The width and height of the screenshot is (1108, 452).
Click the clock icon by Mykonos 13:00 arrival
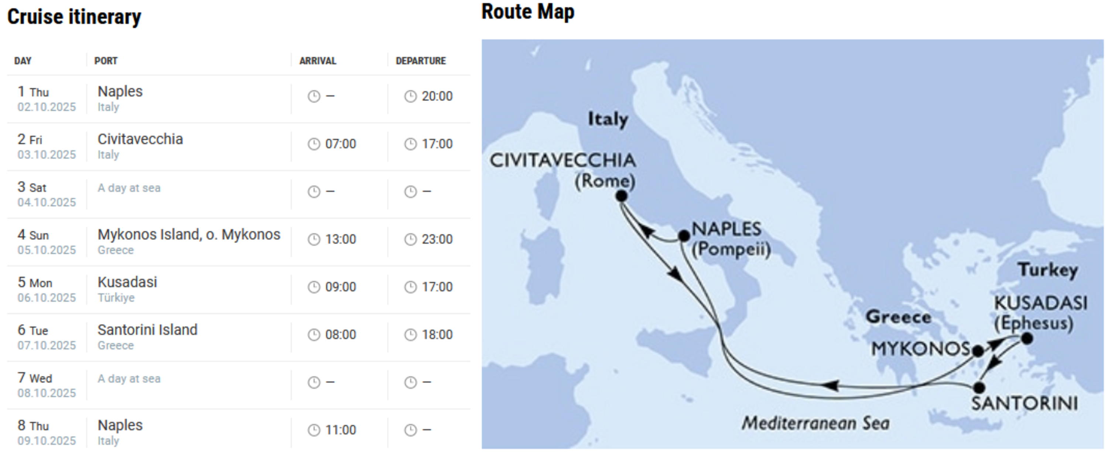[x=314, y=239]
